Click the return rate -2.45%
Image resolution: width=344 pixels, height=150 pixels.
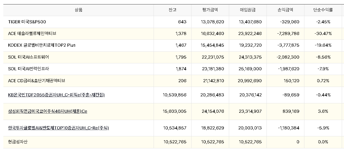[323, 22]
